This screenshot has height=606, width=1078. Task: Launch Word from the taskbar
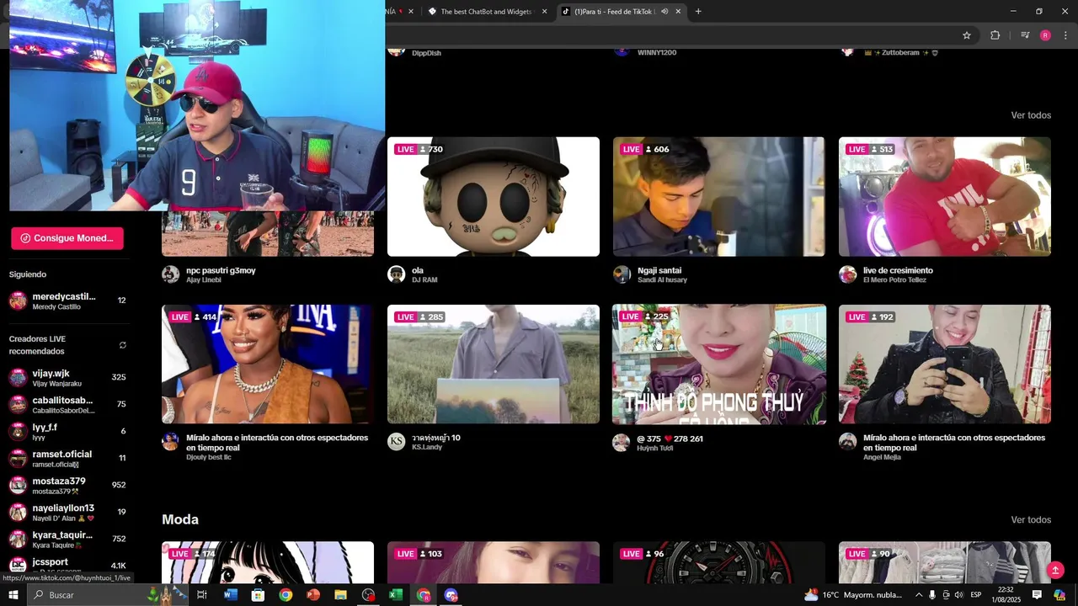pyautogui.click(x=231, y=595)
